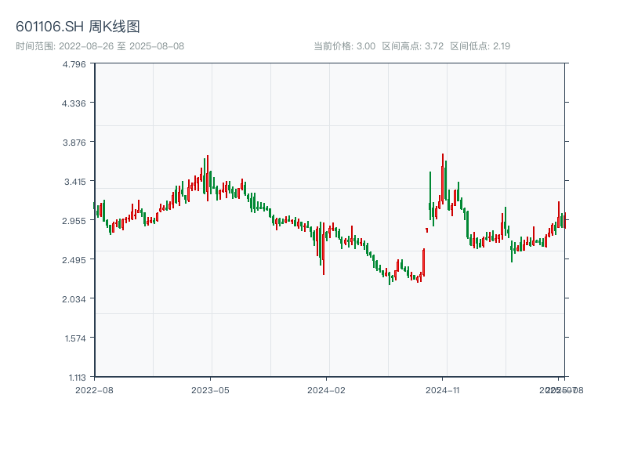This screenshot has height=470, width=627.
Task: Click the 4.796 y-axis label
Action: click(74, 63)
